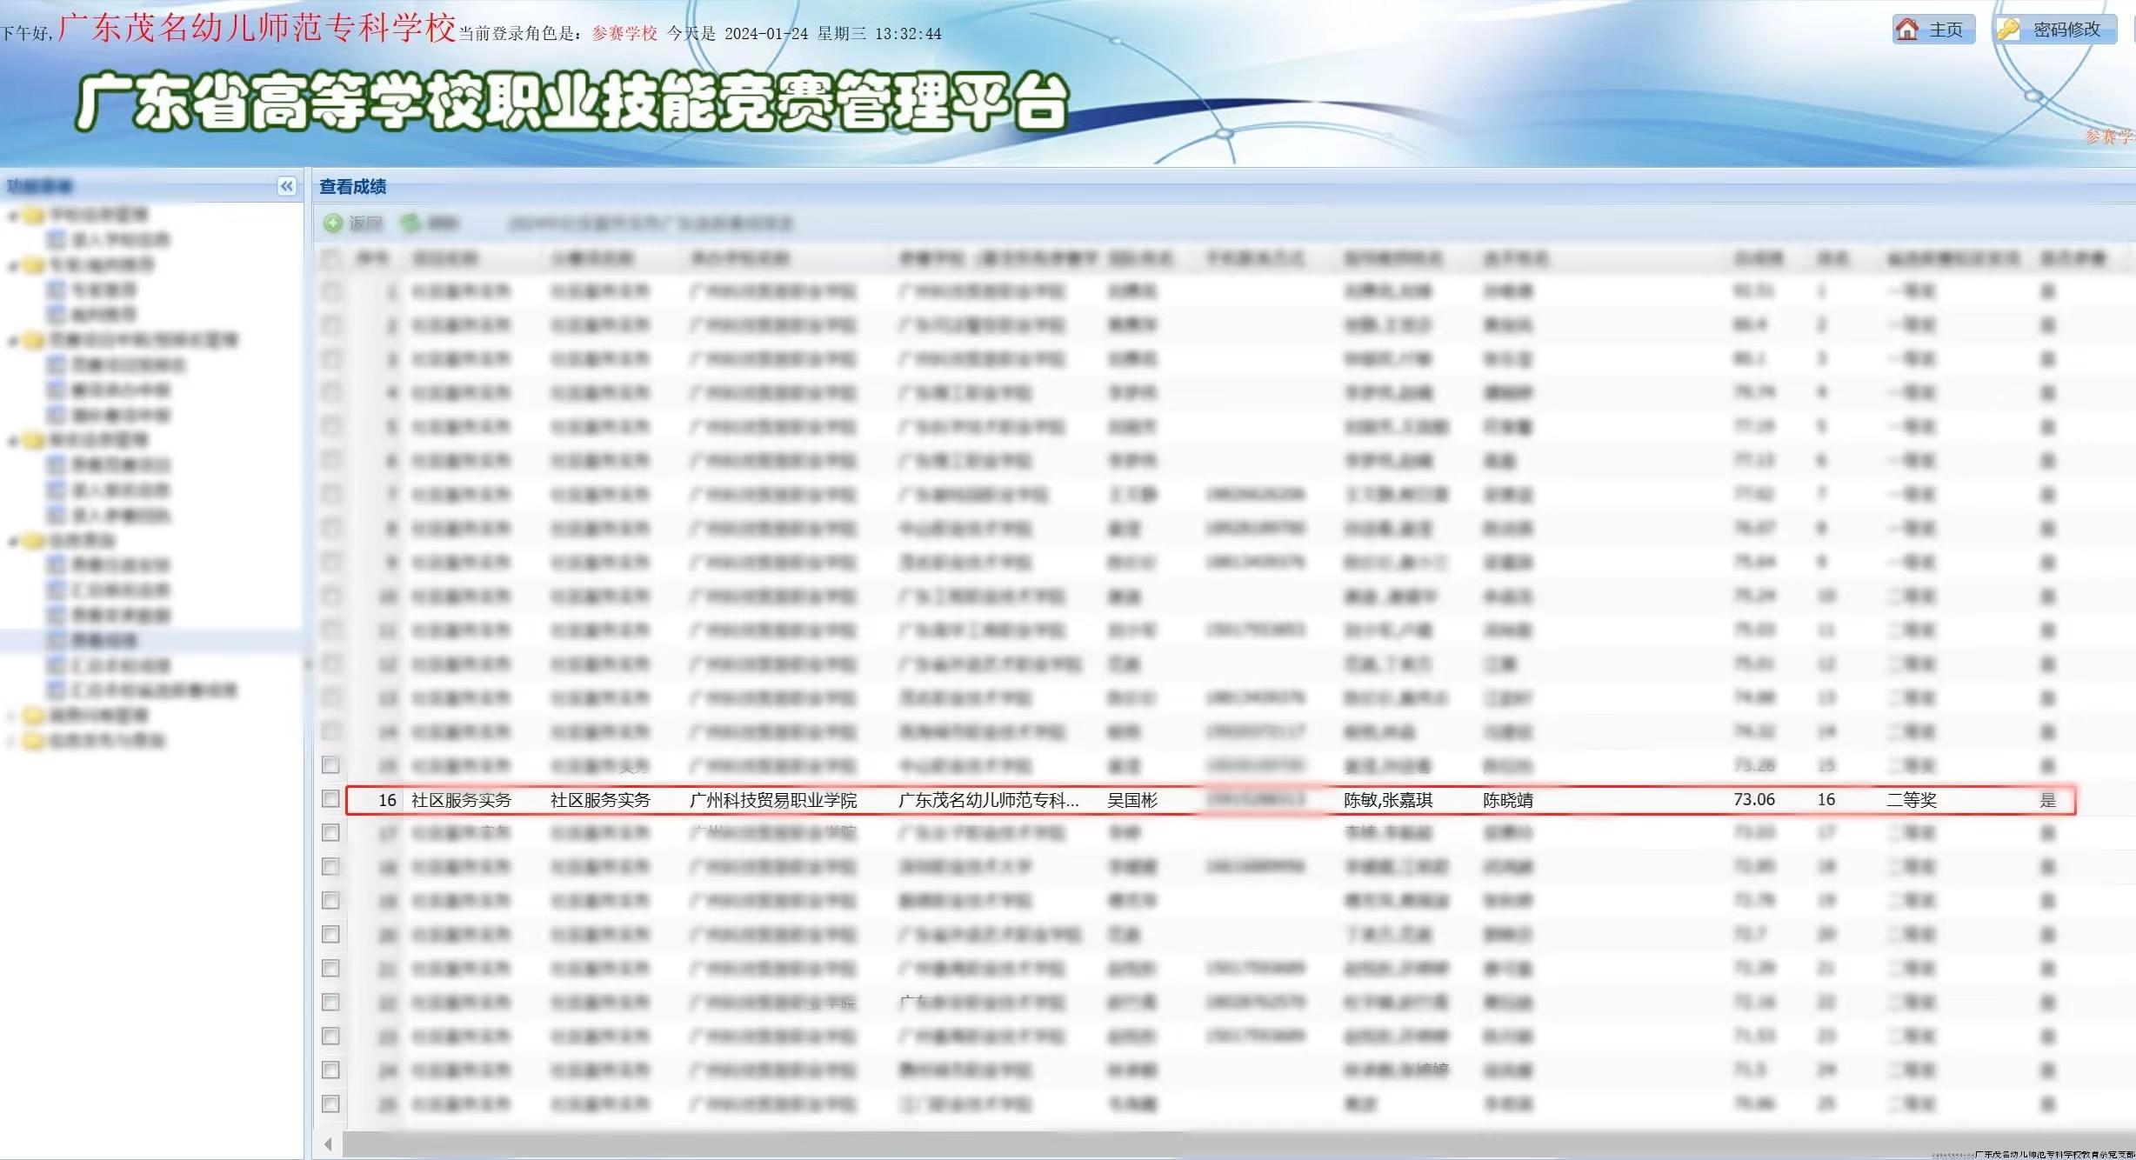
Task: Tick the select-all checkbox in the table header
Action: click(330, 258)
